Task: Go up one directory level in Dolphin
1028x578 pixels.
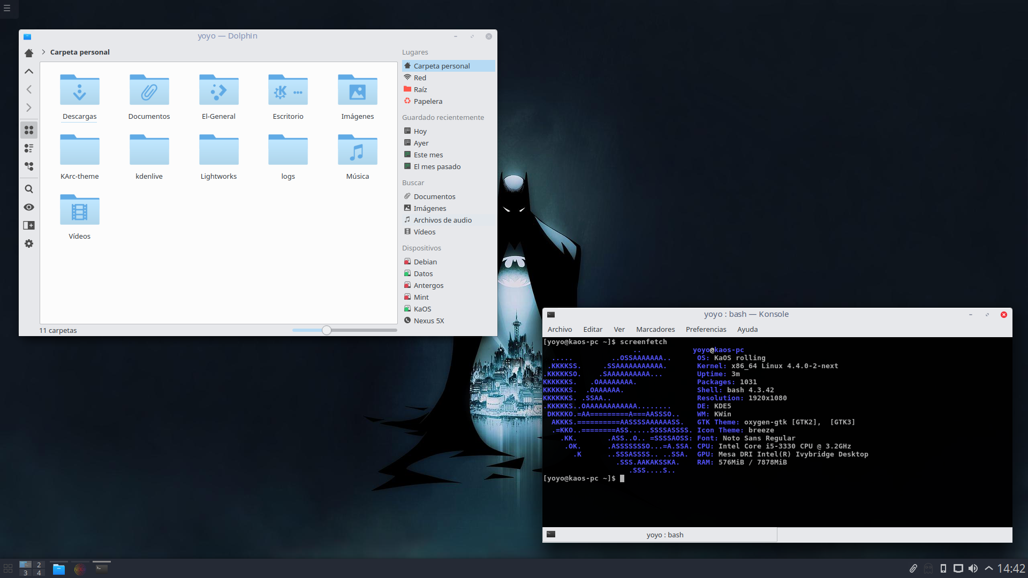Action: (x=29, y=71)
